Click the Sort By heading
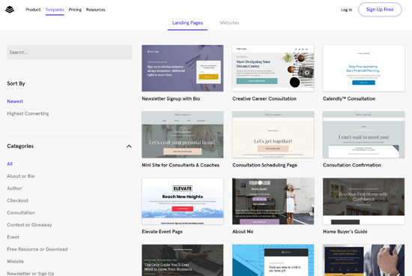 16,84
